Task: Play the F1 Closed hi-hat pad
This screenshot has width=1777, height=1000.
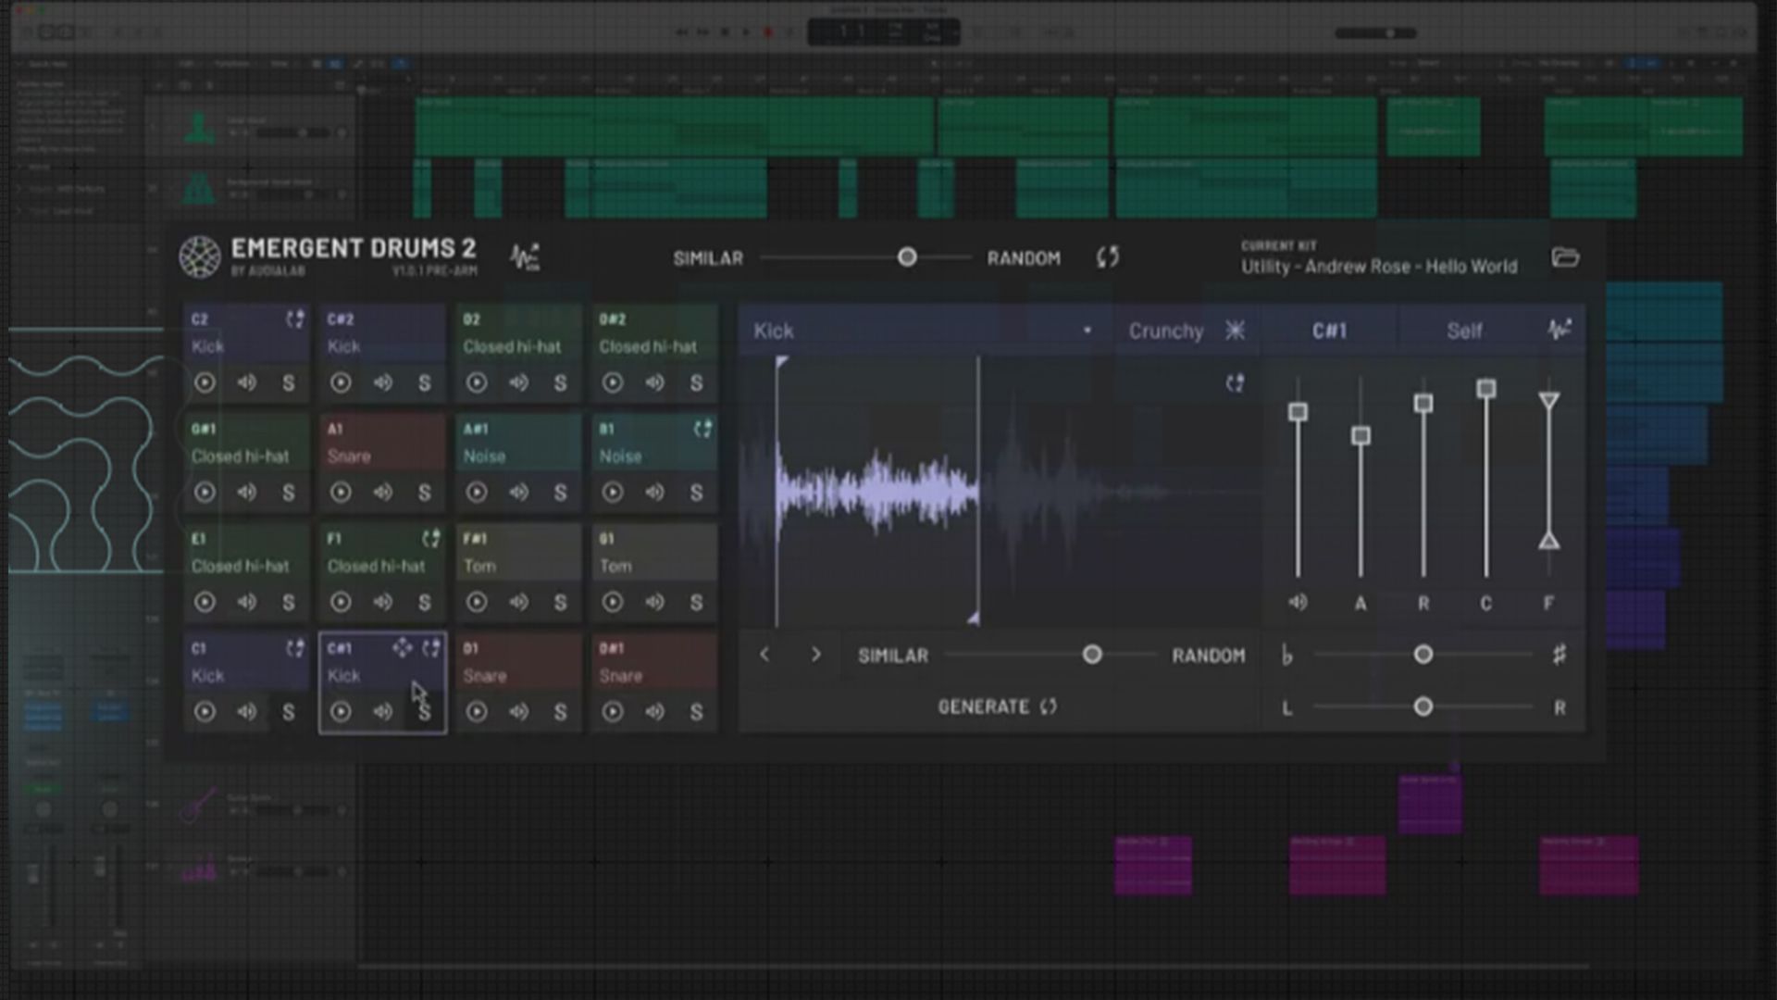Action: (342, 602)
